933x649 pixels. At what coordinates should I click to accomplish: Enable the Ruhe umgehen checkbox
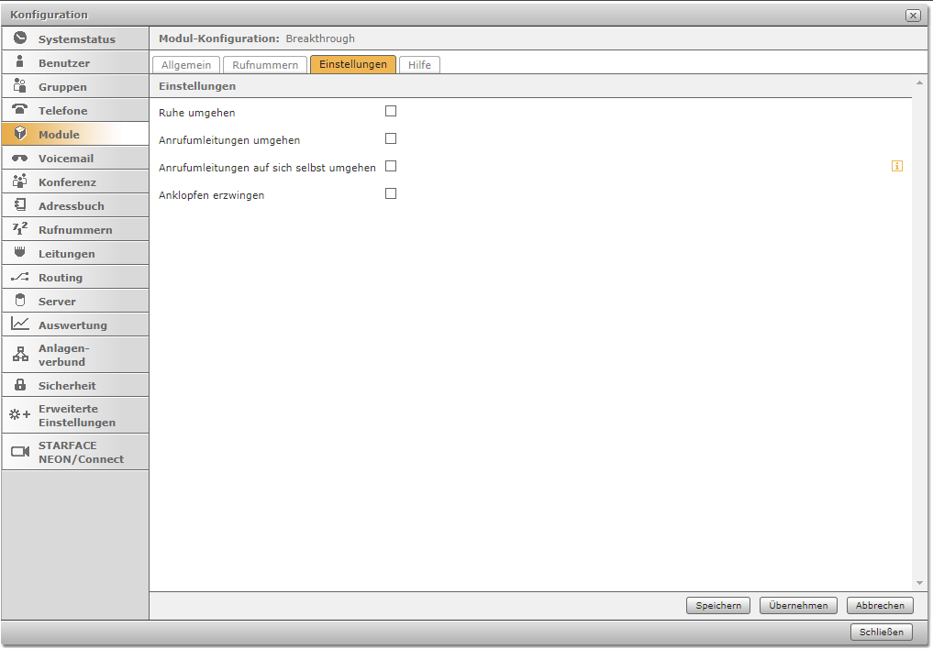(391, 111)
